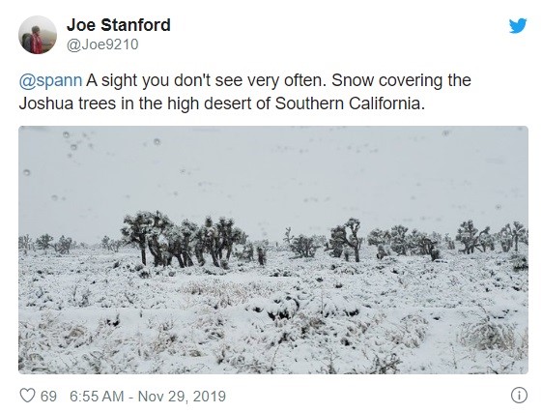Image resolution: width=542 pixels, height=413 pixels.
Task: Open Joe Stanford's round profile avatar
Action: (38, 35)
